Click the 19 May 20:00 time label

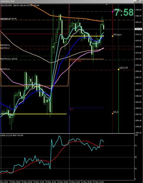(x=62, y=182)
